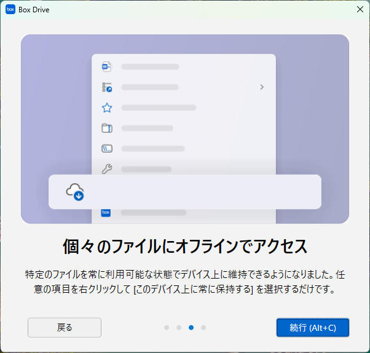
Task: Click the 戻る back button
Action: (x=65, y=328)
